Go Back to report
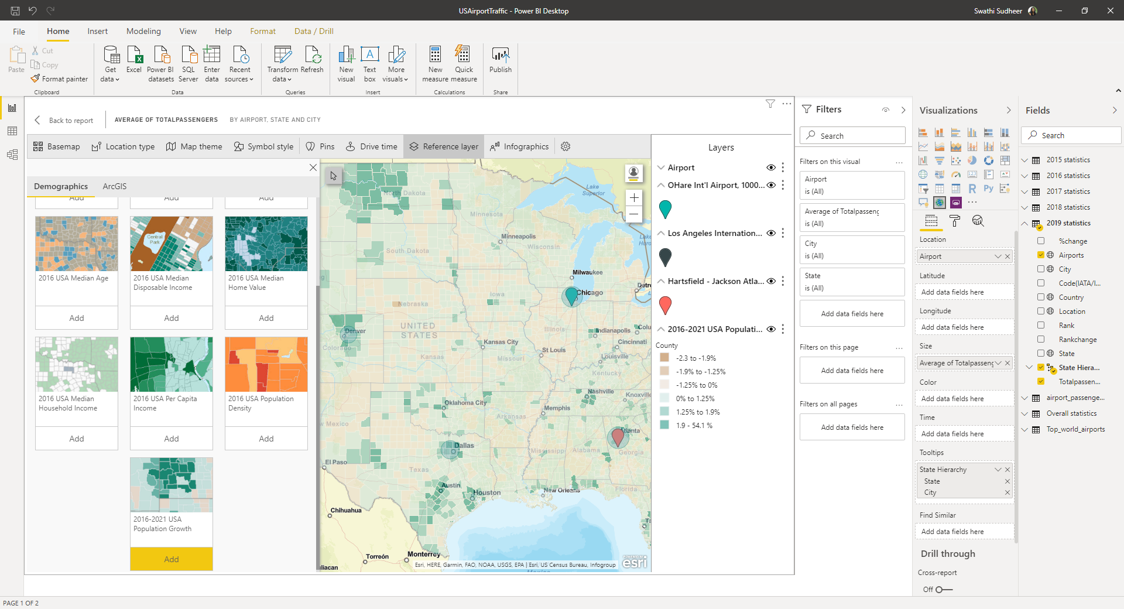This screenshot has width=1124, height=609. 64,120
